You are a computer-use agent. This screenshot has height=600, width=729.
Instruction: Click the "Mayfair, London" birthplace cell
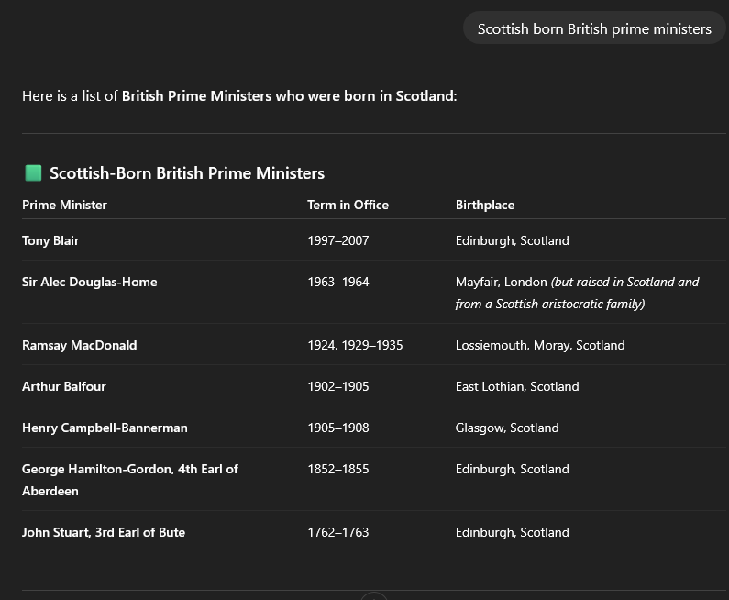(577, 293)
